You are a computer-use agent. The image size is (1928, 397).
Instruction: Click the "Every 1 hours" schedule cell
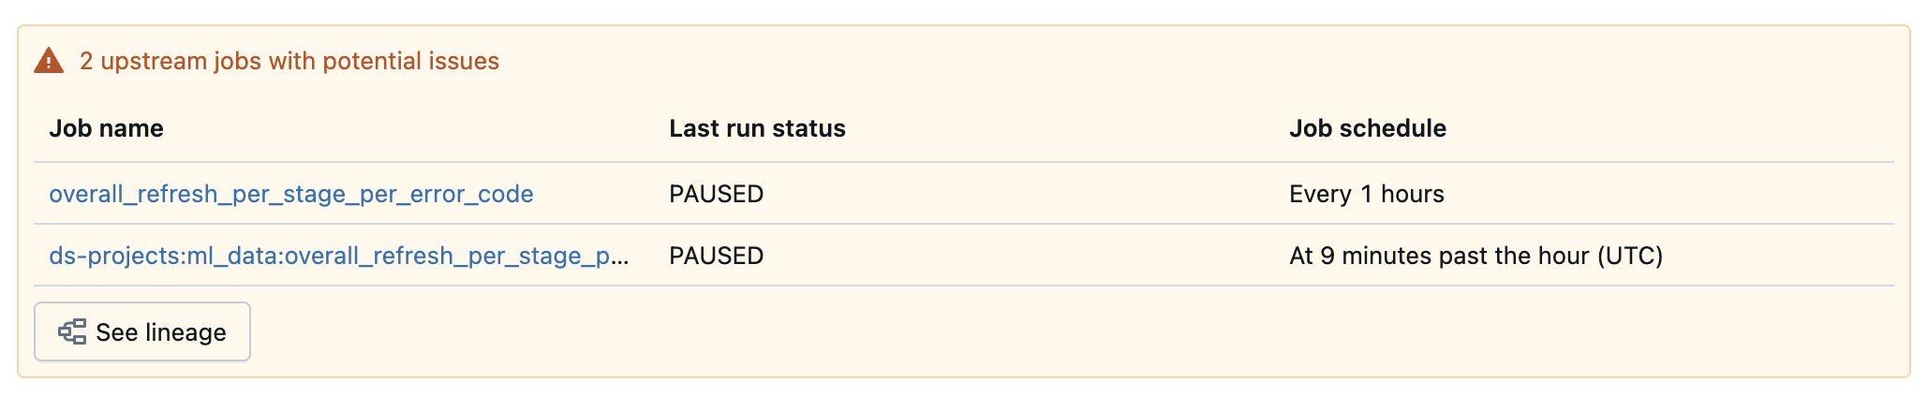1366,194
